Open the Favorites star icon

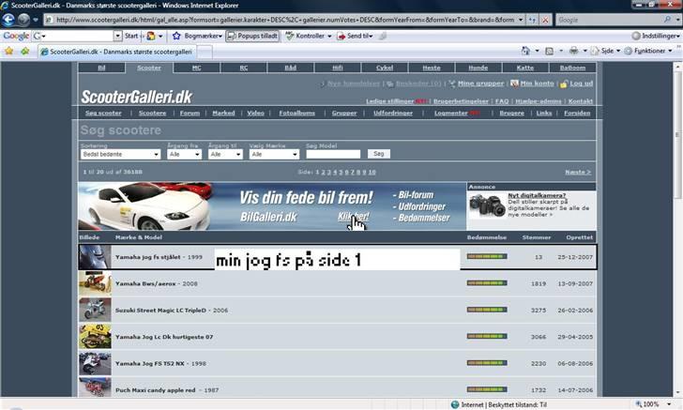9,51
